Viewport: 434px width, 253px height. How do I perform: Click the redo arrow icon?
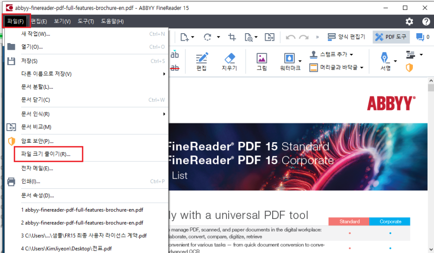point(304,37)
